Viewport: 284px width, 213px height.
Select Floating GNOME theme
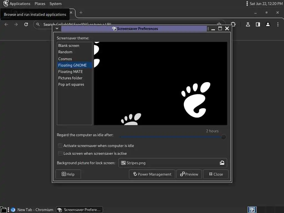pos(74,65)
